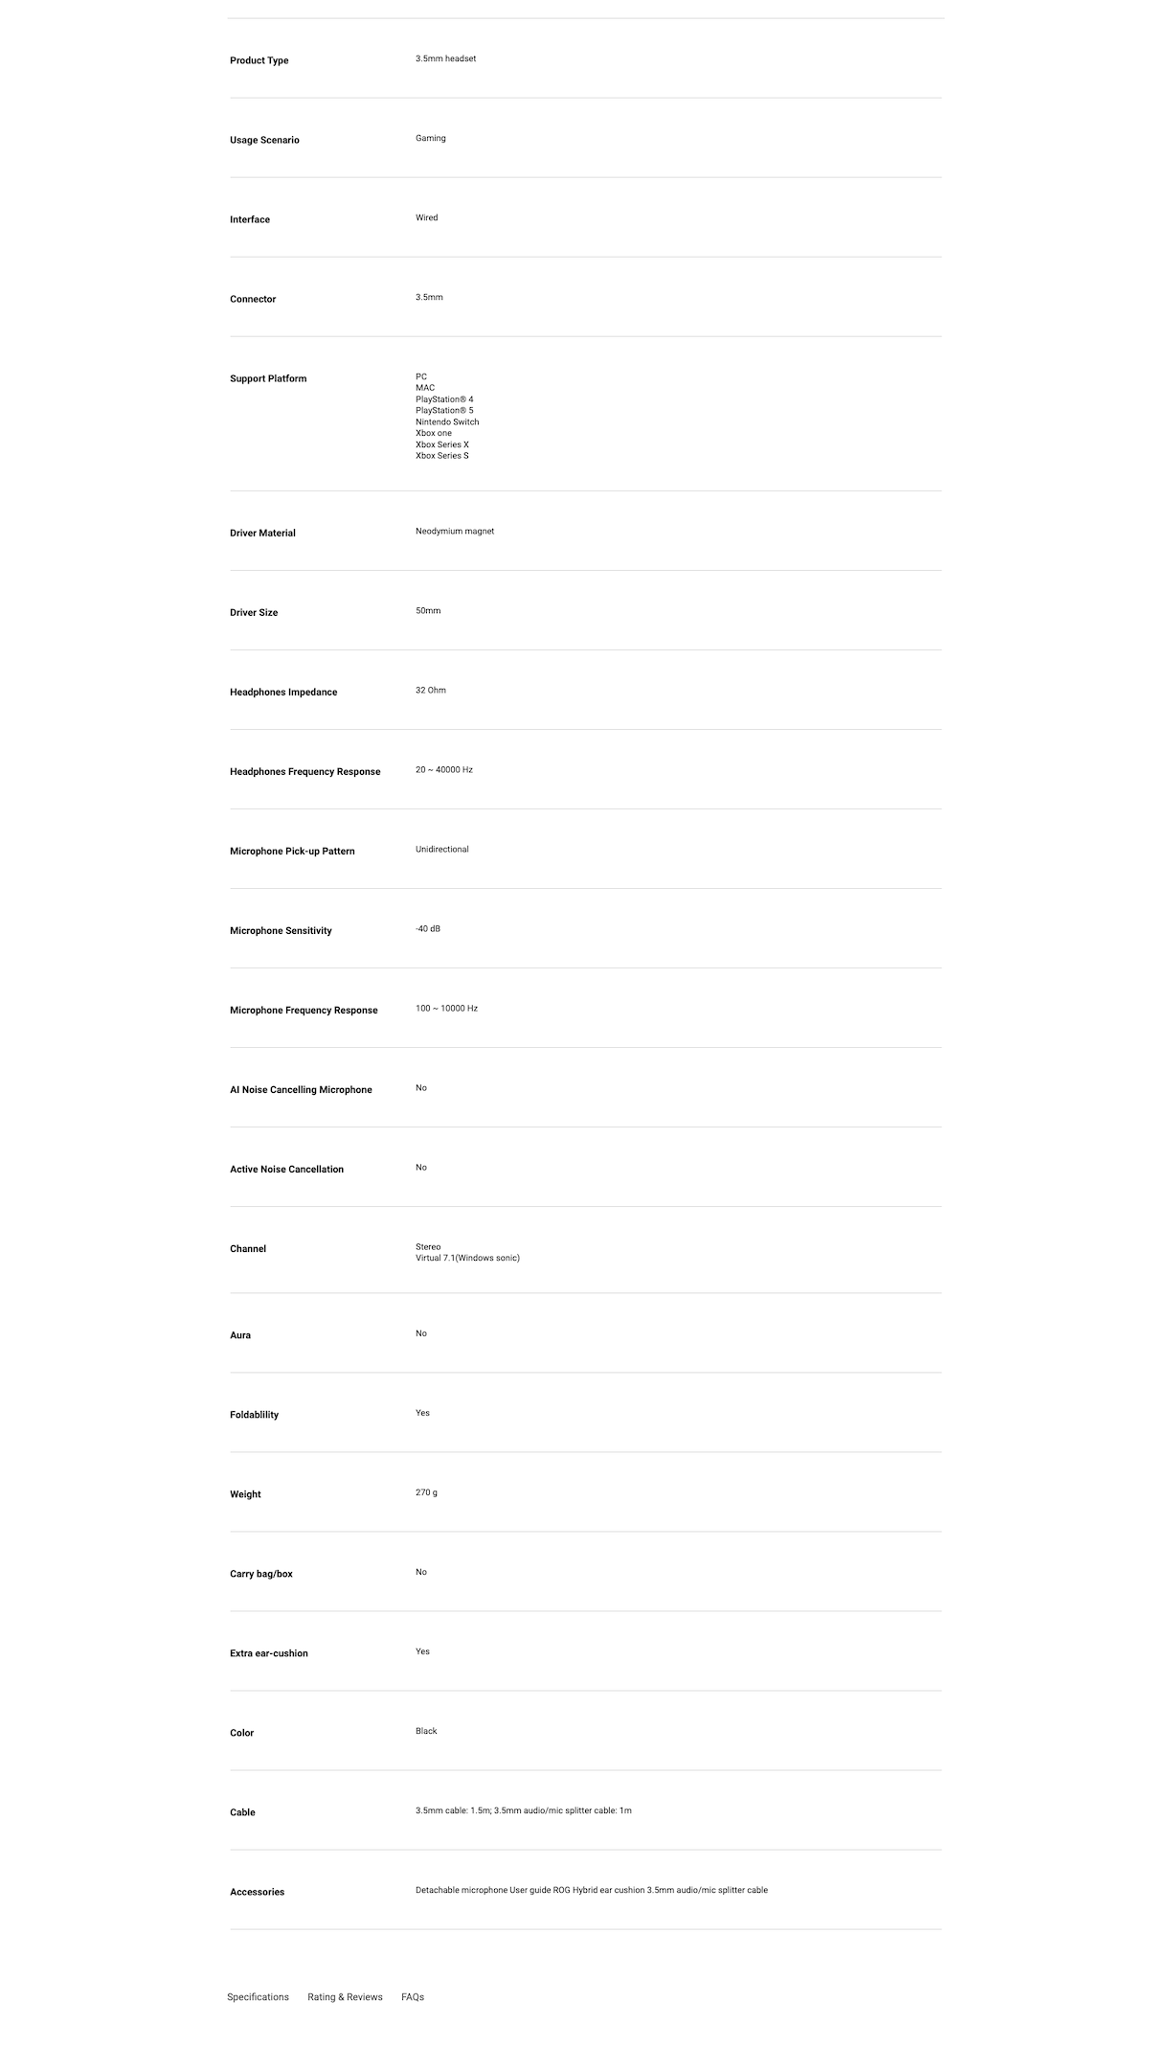Image resolution: width=1149 pixels, height=2048 pixels.
Task: Click the Headphones Frequency Response label
Action: pyautogui.click(x=304, y=771)
